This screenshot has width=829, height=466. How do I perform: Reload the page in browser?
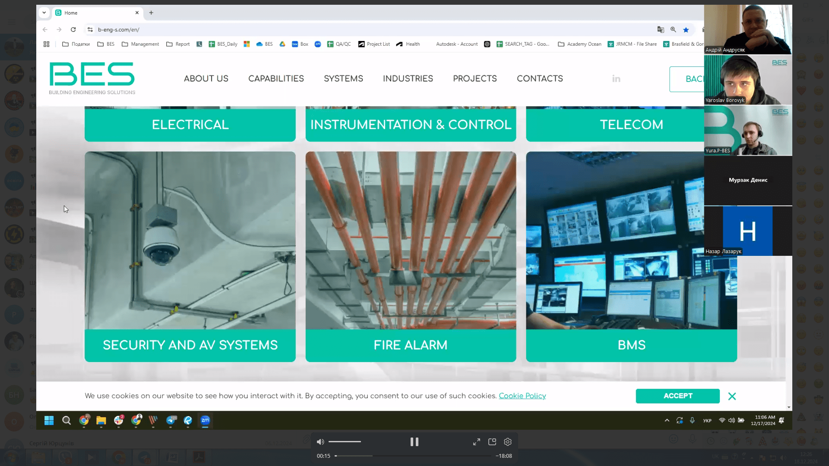tap(73, 30)
